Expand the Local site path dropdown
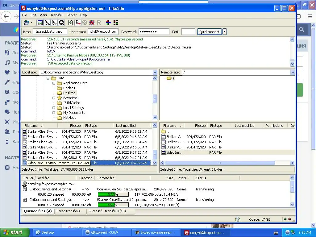The width and height of the screenshot is (316, 237). tap(155, 72)
